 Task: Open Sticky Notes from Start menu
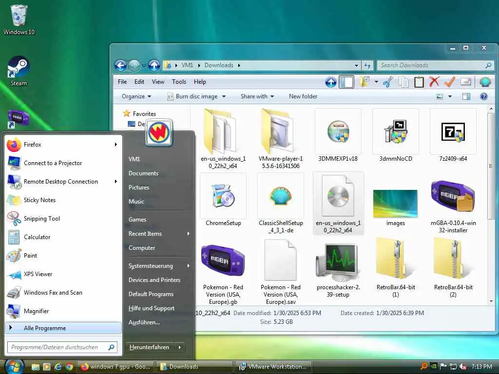[x=64, y=200]
